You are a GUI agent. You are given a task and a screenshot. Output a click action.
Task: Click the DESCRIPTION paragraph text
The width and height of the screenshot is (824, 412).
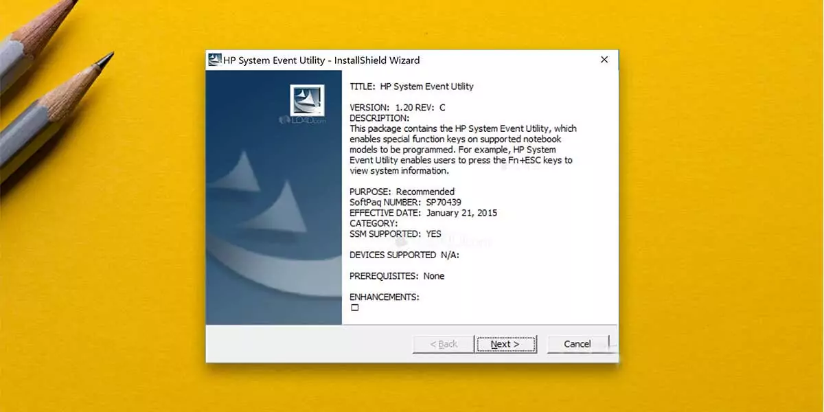point(462,150)
